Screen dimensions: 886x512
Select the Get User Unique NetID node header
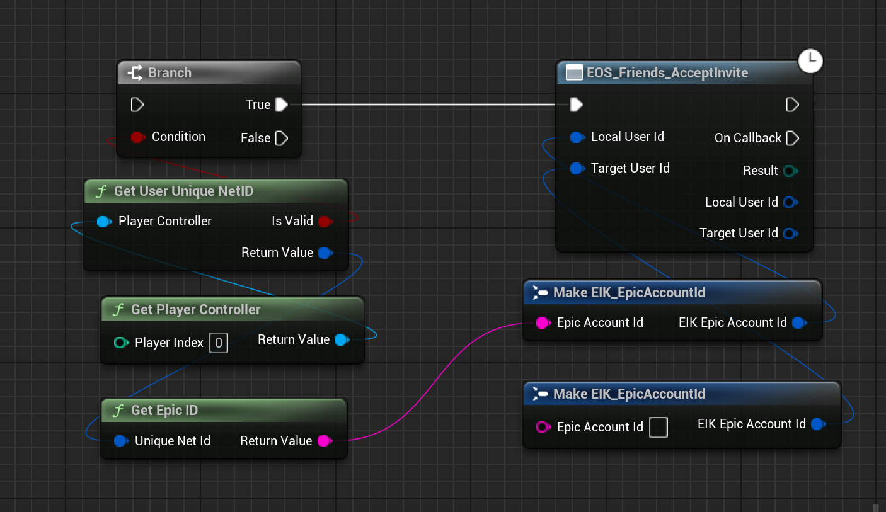(x=183, y=191)
